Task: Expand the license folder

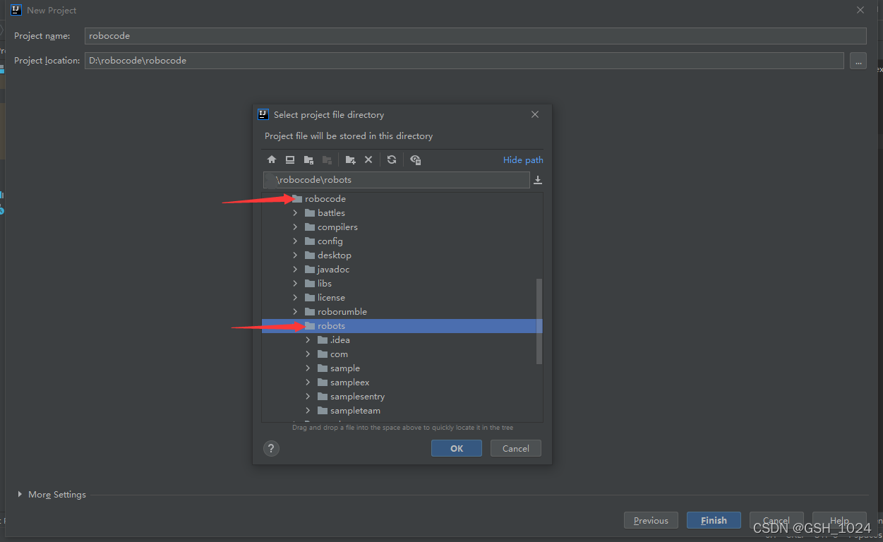Action: point(295,297)
